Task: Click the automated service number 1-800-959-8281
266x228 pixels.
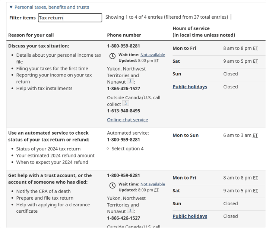Action: pyautogui.click(x=123, y=140)
